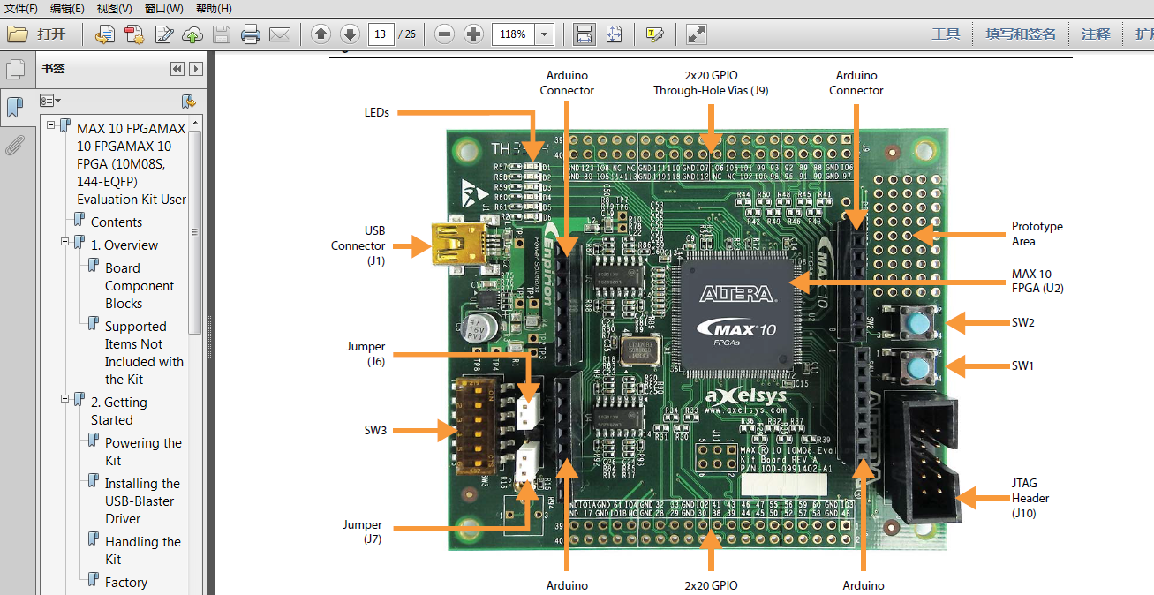1154x595 pixels.
Task: Collapse the bookmarks panel with the double-arrow button
Action: (x=177, y=69)
